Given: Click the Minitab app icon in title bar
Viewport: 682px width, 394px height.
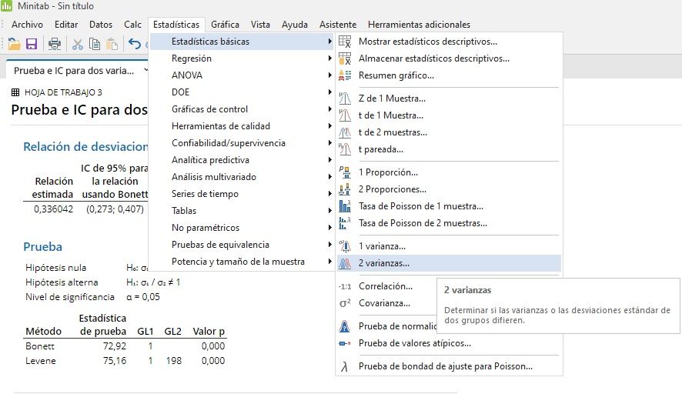Looking at the screenshot, I should tap(6, 5).
